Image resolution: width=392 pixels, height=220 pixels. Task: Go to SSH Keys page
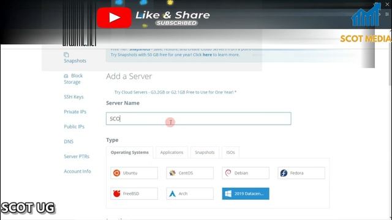pos(73,97)
